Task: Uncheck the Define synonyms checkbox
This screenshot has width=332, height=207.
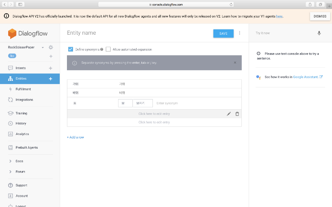Action: click(70, 49)
